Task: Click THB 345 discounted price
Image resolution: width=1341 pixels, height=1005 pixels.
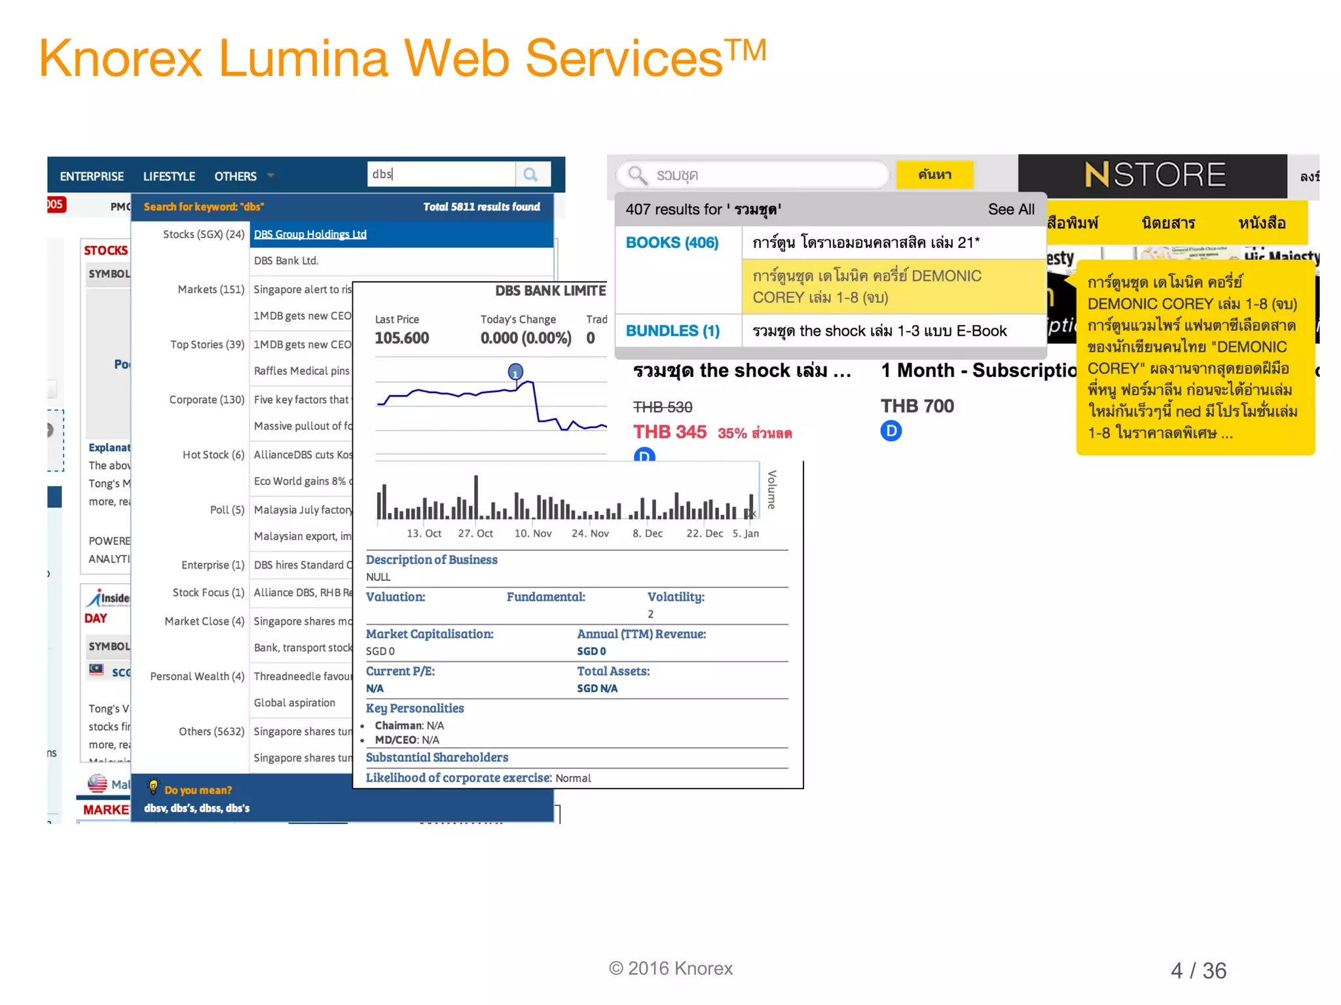Action: click(x=670, y=432)
